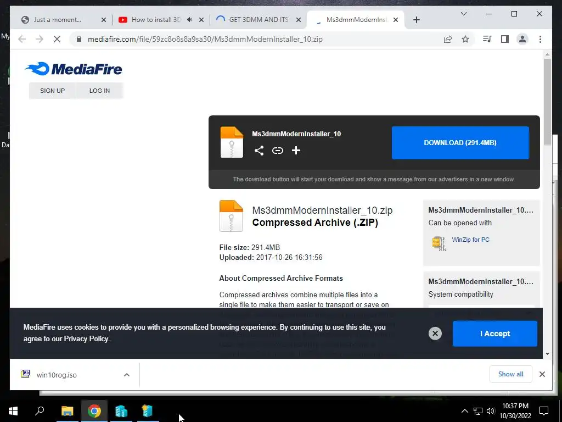
Task: Expand win10rog.iso download options chevron
Action: 127,375
